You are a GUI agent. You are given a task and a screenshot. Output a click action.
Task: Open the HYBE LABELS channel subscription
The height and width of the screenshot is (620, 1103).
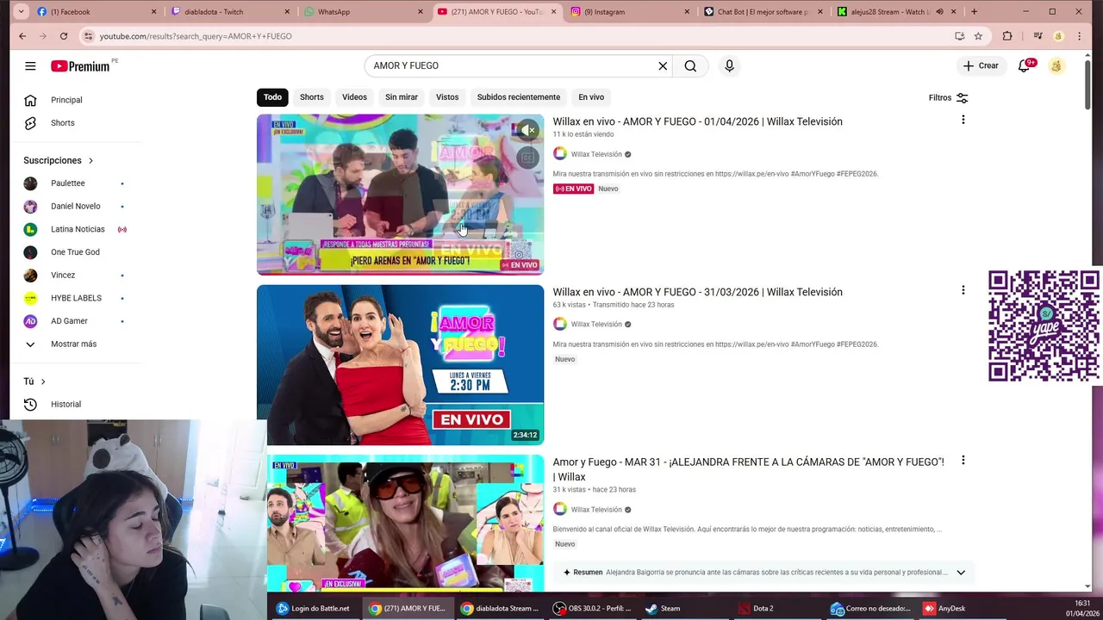point(76,298)
